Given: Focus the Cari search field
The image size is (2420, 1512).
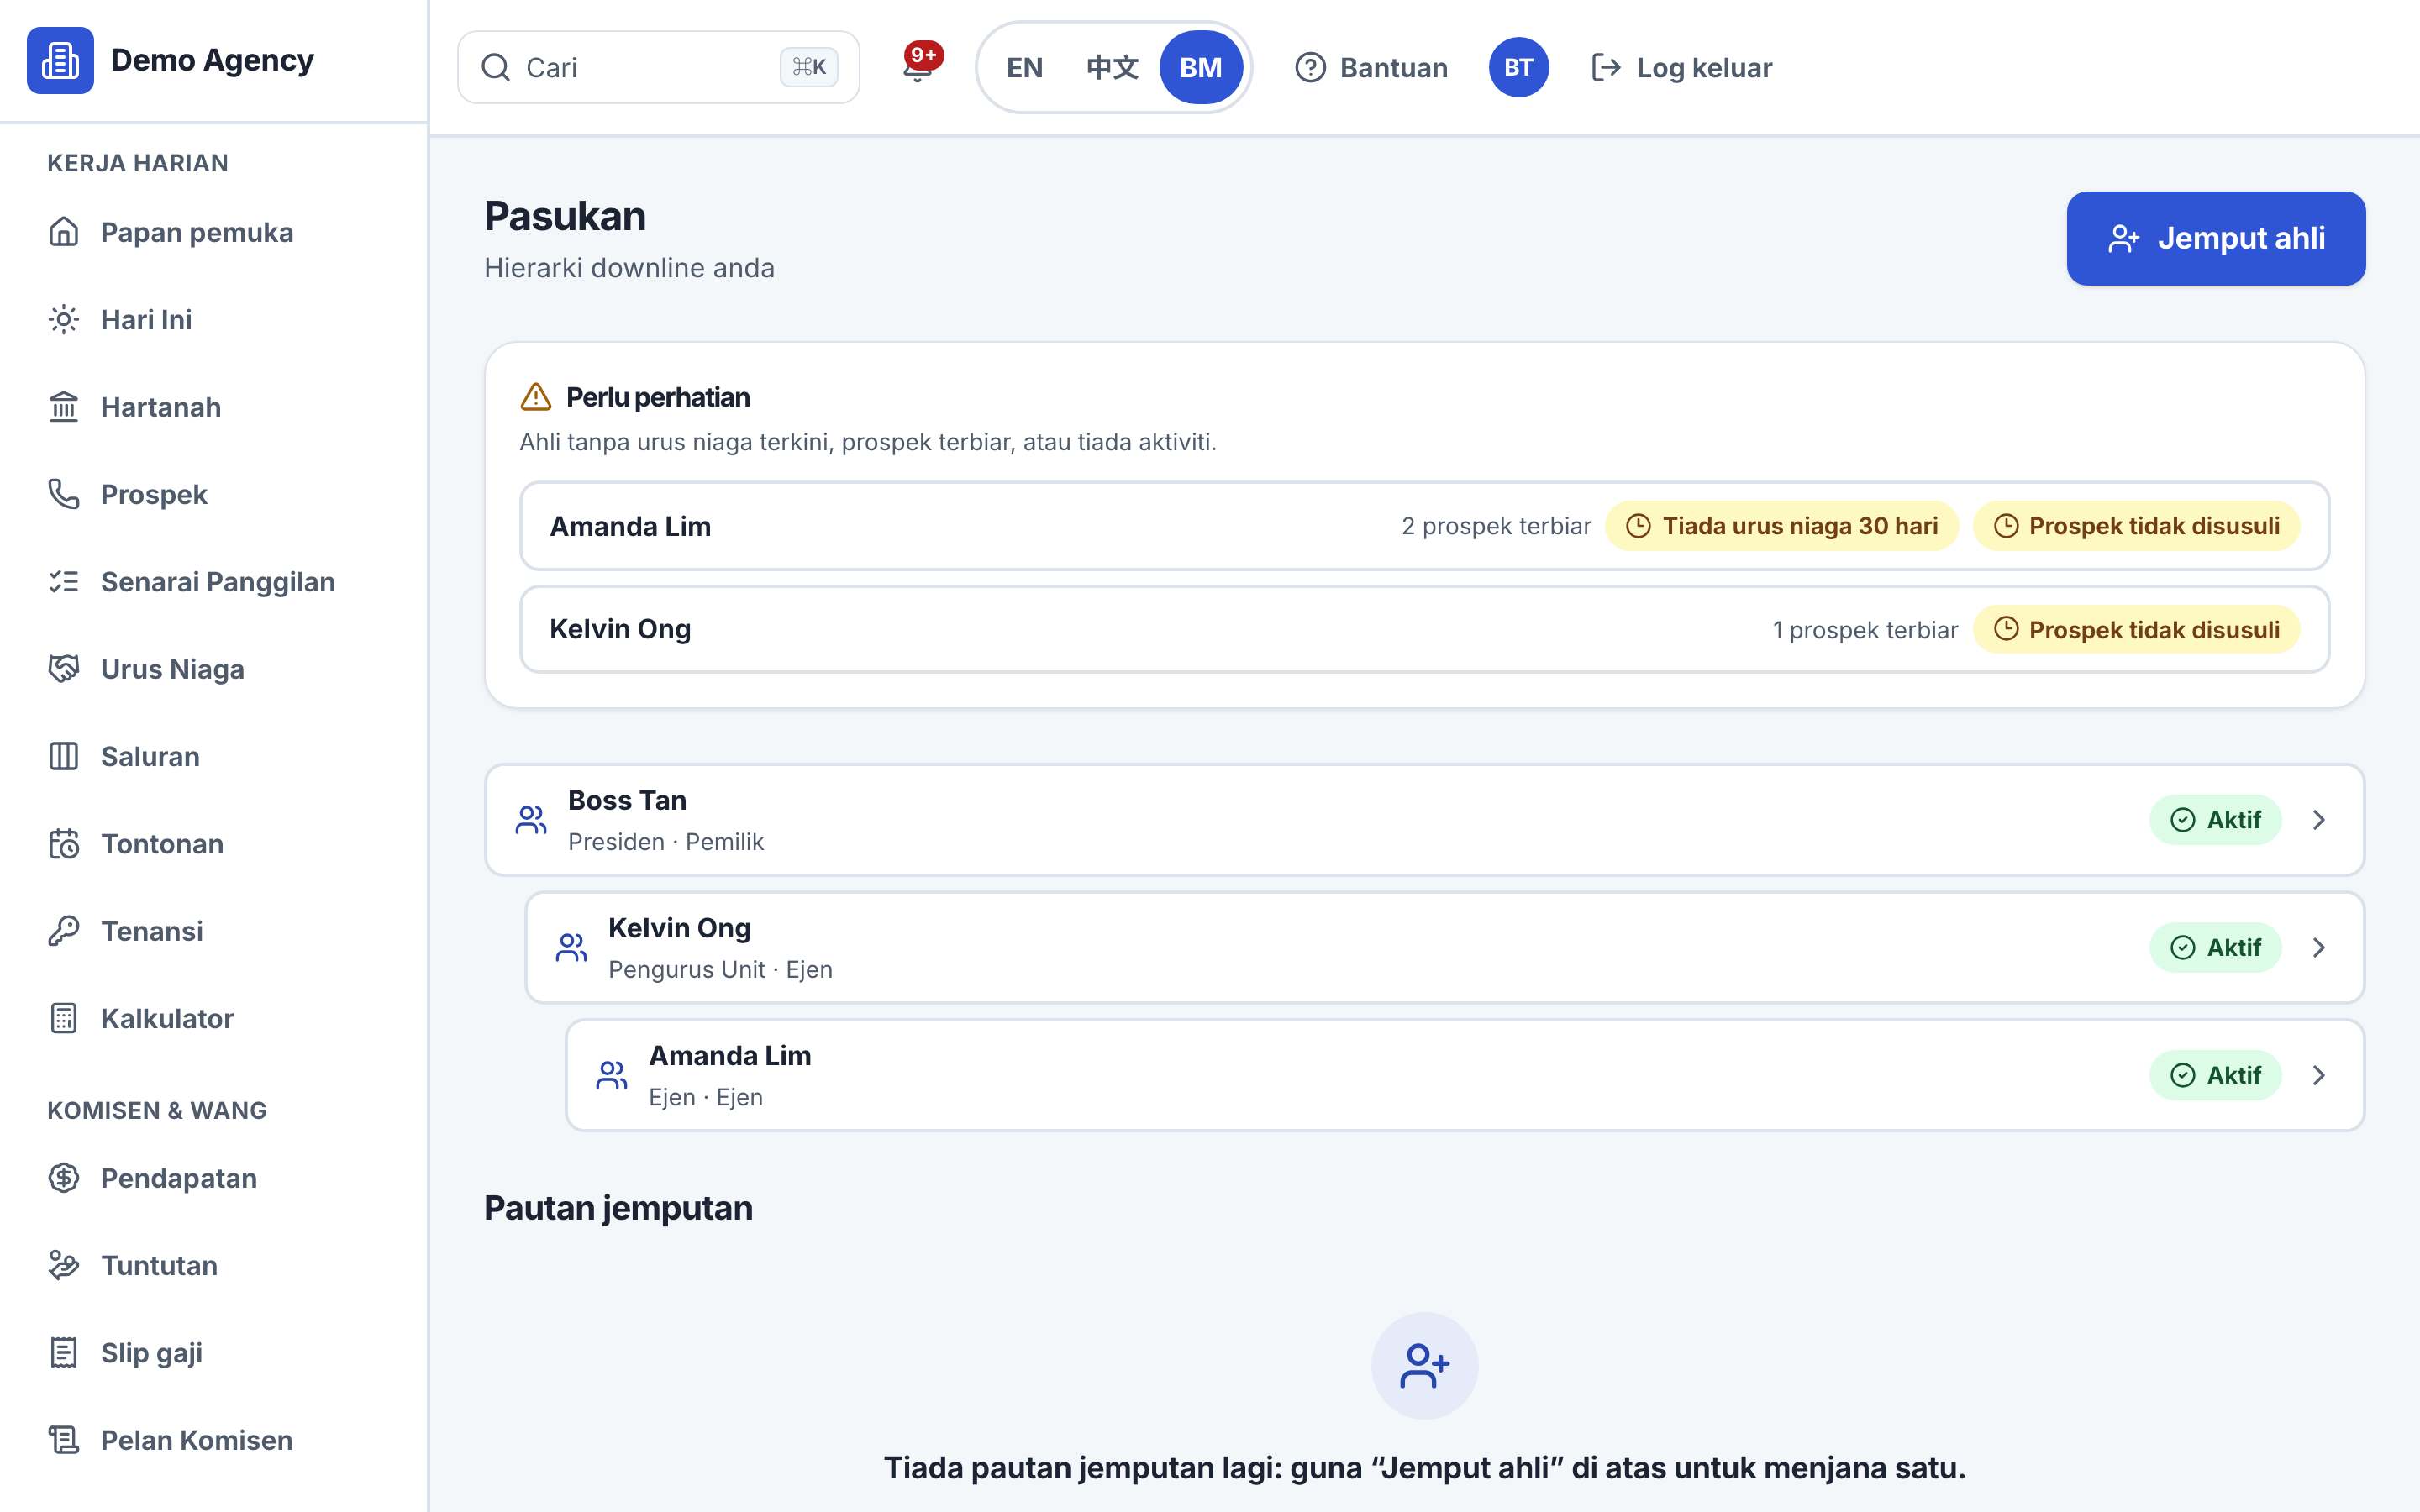Looking at the screenshot, I should click(658, 67).
